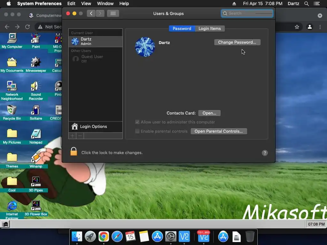The image size is (327, 245).
Task: Open the Network Neighborhood icon
Action: [12, 90]
